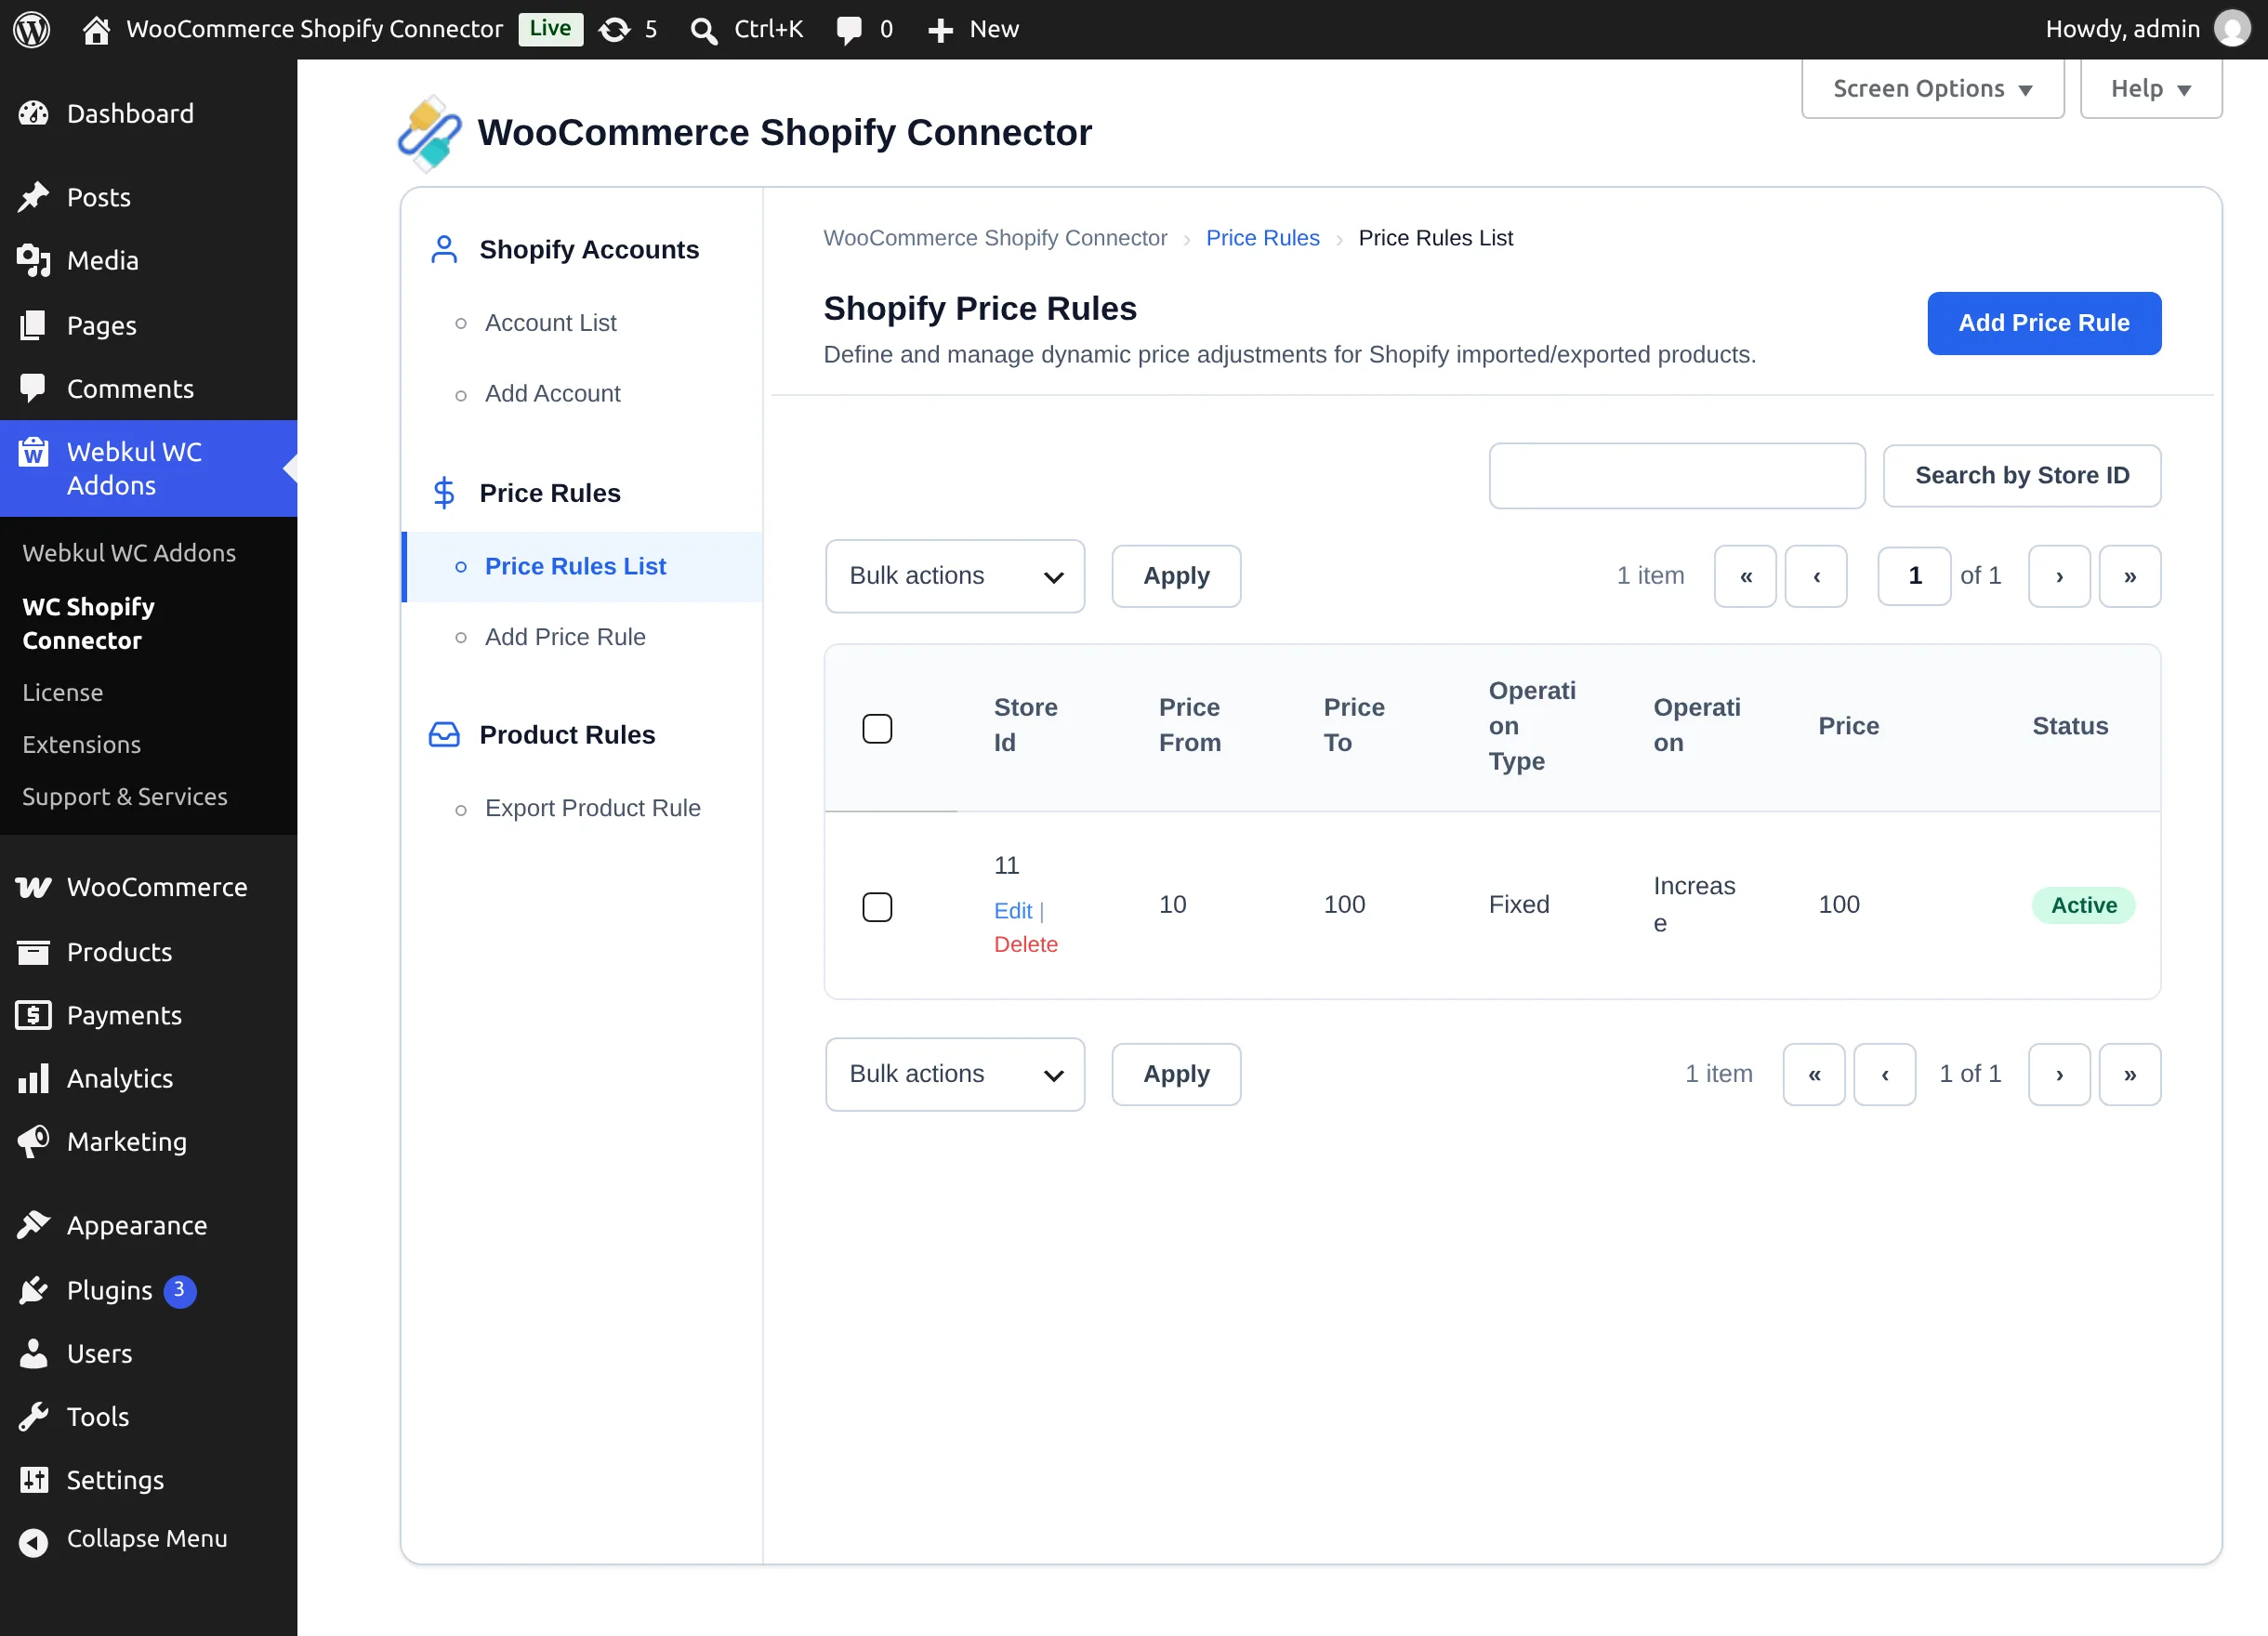The height and width of the screenshot is (1636, 2268).
Task: Click the Collapse Menu arrow icon
Action: [x=34, y=1542]
